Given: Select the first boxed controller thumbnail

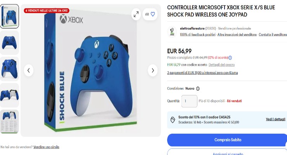Looking at the screenshot, I should point(10,16).
